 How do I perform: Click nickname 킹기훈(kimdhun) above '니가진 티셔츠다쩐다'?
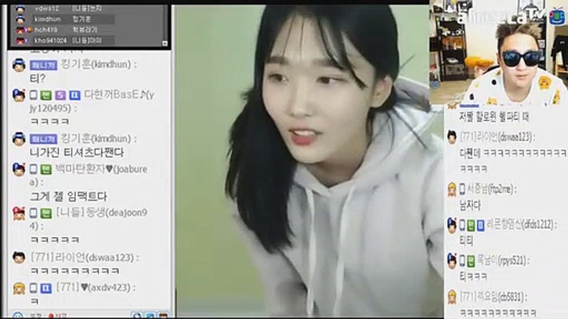[96, 139]
